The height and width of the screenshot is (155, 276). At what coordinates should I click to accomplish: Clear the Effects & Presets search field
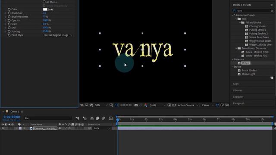pyautogui.click(x=272, y=11)
